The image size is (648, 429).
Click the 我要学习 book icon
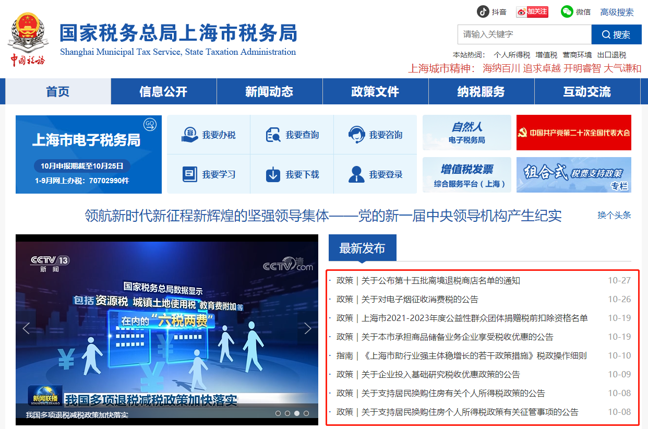tap(190, 174)
